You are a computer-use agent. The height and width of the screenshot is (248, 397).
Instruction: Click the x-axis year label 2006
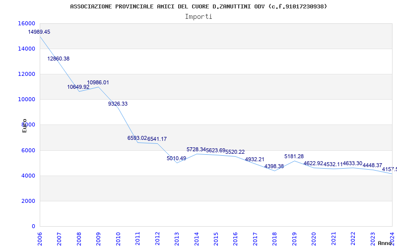pyautogui.click(x=40, y=239)
